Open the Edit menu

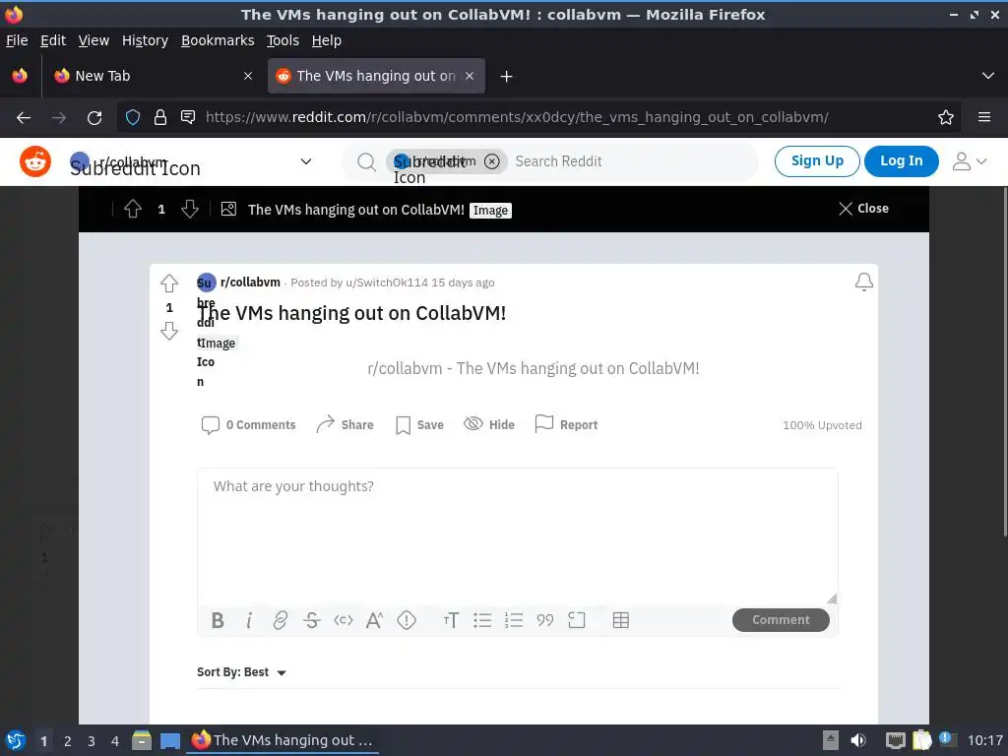coord(53,40)
